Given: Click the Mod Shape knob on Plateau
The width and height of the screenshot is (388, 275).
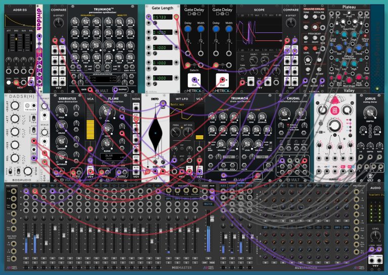Looking at the screenshot, I should click(349, 80).
